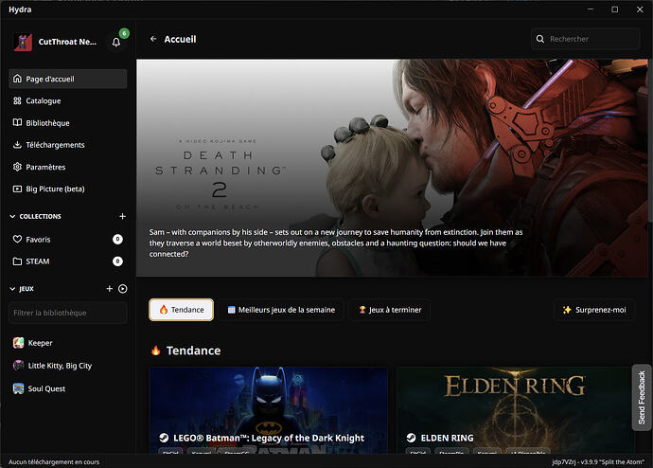Open Keeper from the game list
This screenshot has width=653, height=468.
pyautogui.click(x=68, y=343)
